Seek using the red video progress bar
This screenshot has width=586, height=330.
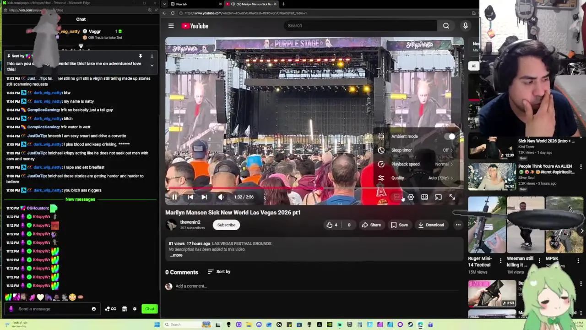pyautogui.click(x=314, y=188)
